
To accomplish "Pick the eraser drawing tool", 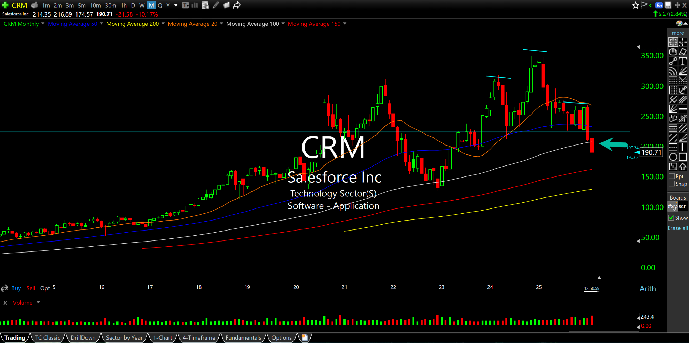I will (683, 52).
